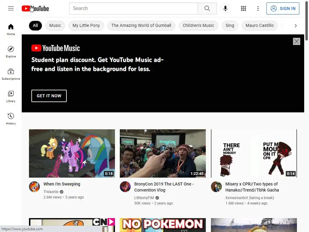
Task: Go to Home in sidebar
Action: pyautogui.click(x=11, y=30)
